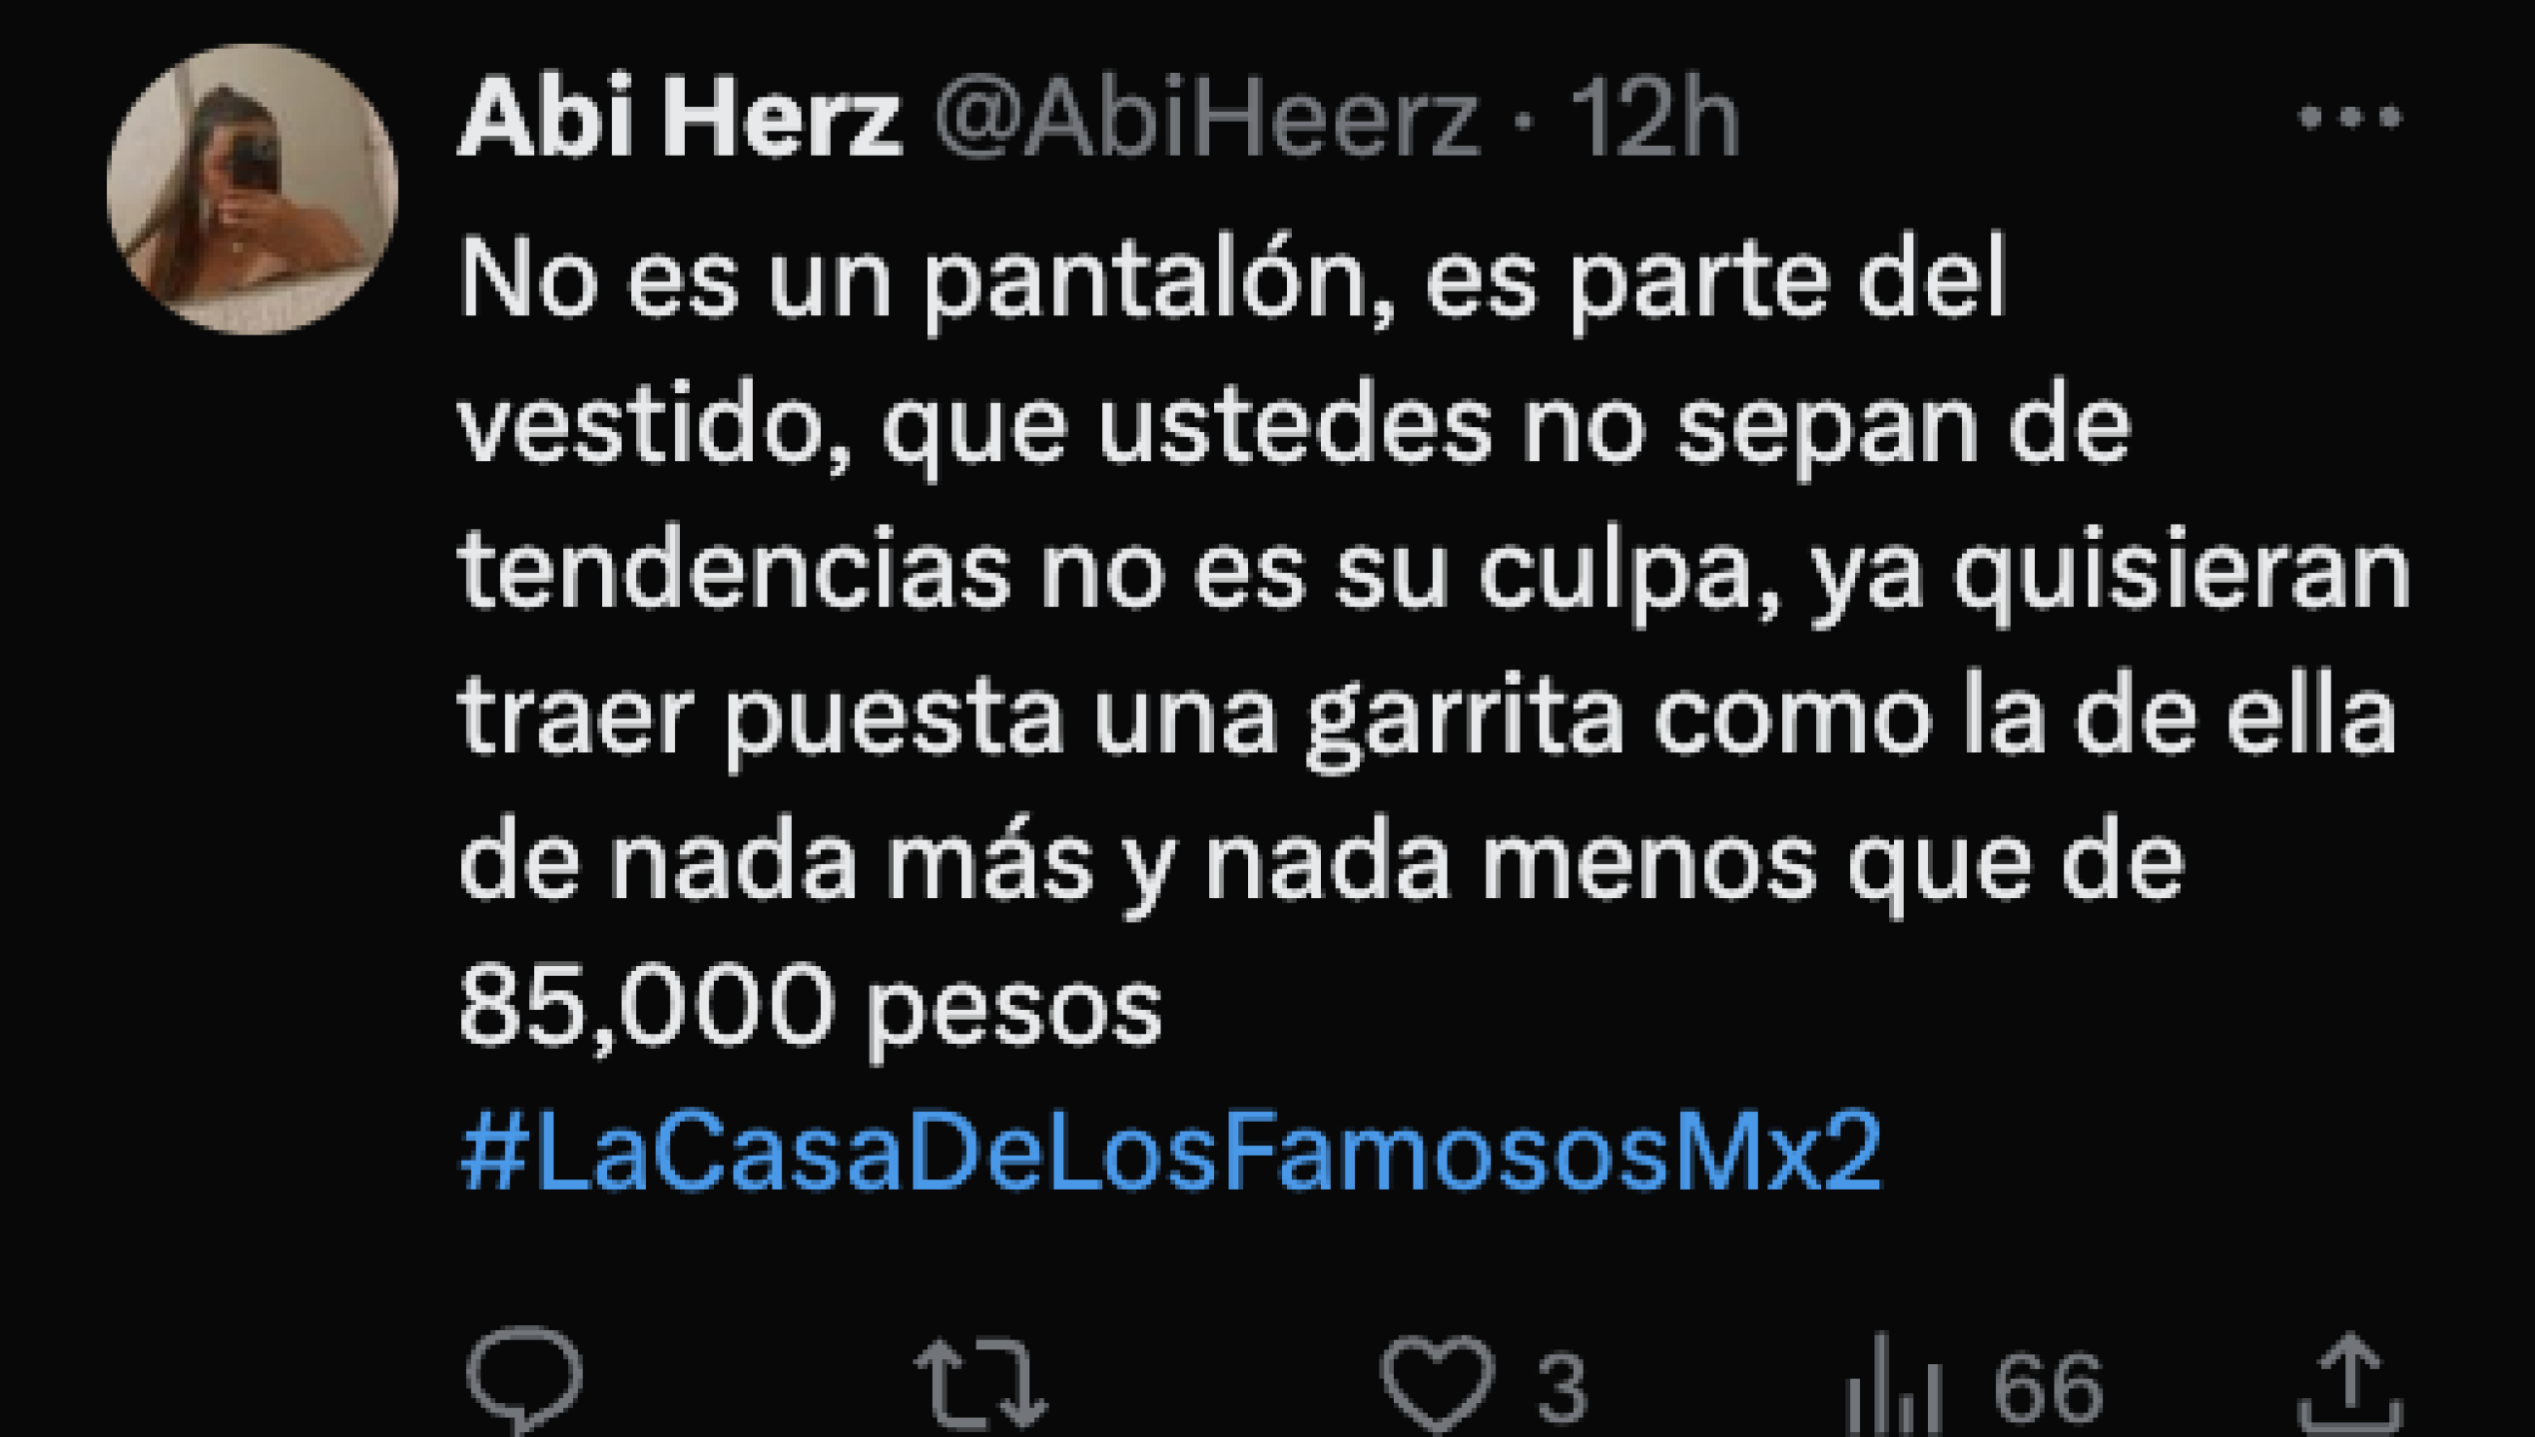Open the reply speech bubble icon
This screenshot has width=2535, height=1437.
(524, 1382)
